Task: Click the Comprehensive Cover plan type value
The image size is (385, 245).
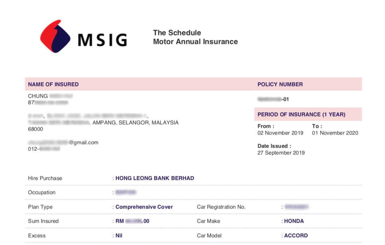Action: point(145,207)
